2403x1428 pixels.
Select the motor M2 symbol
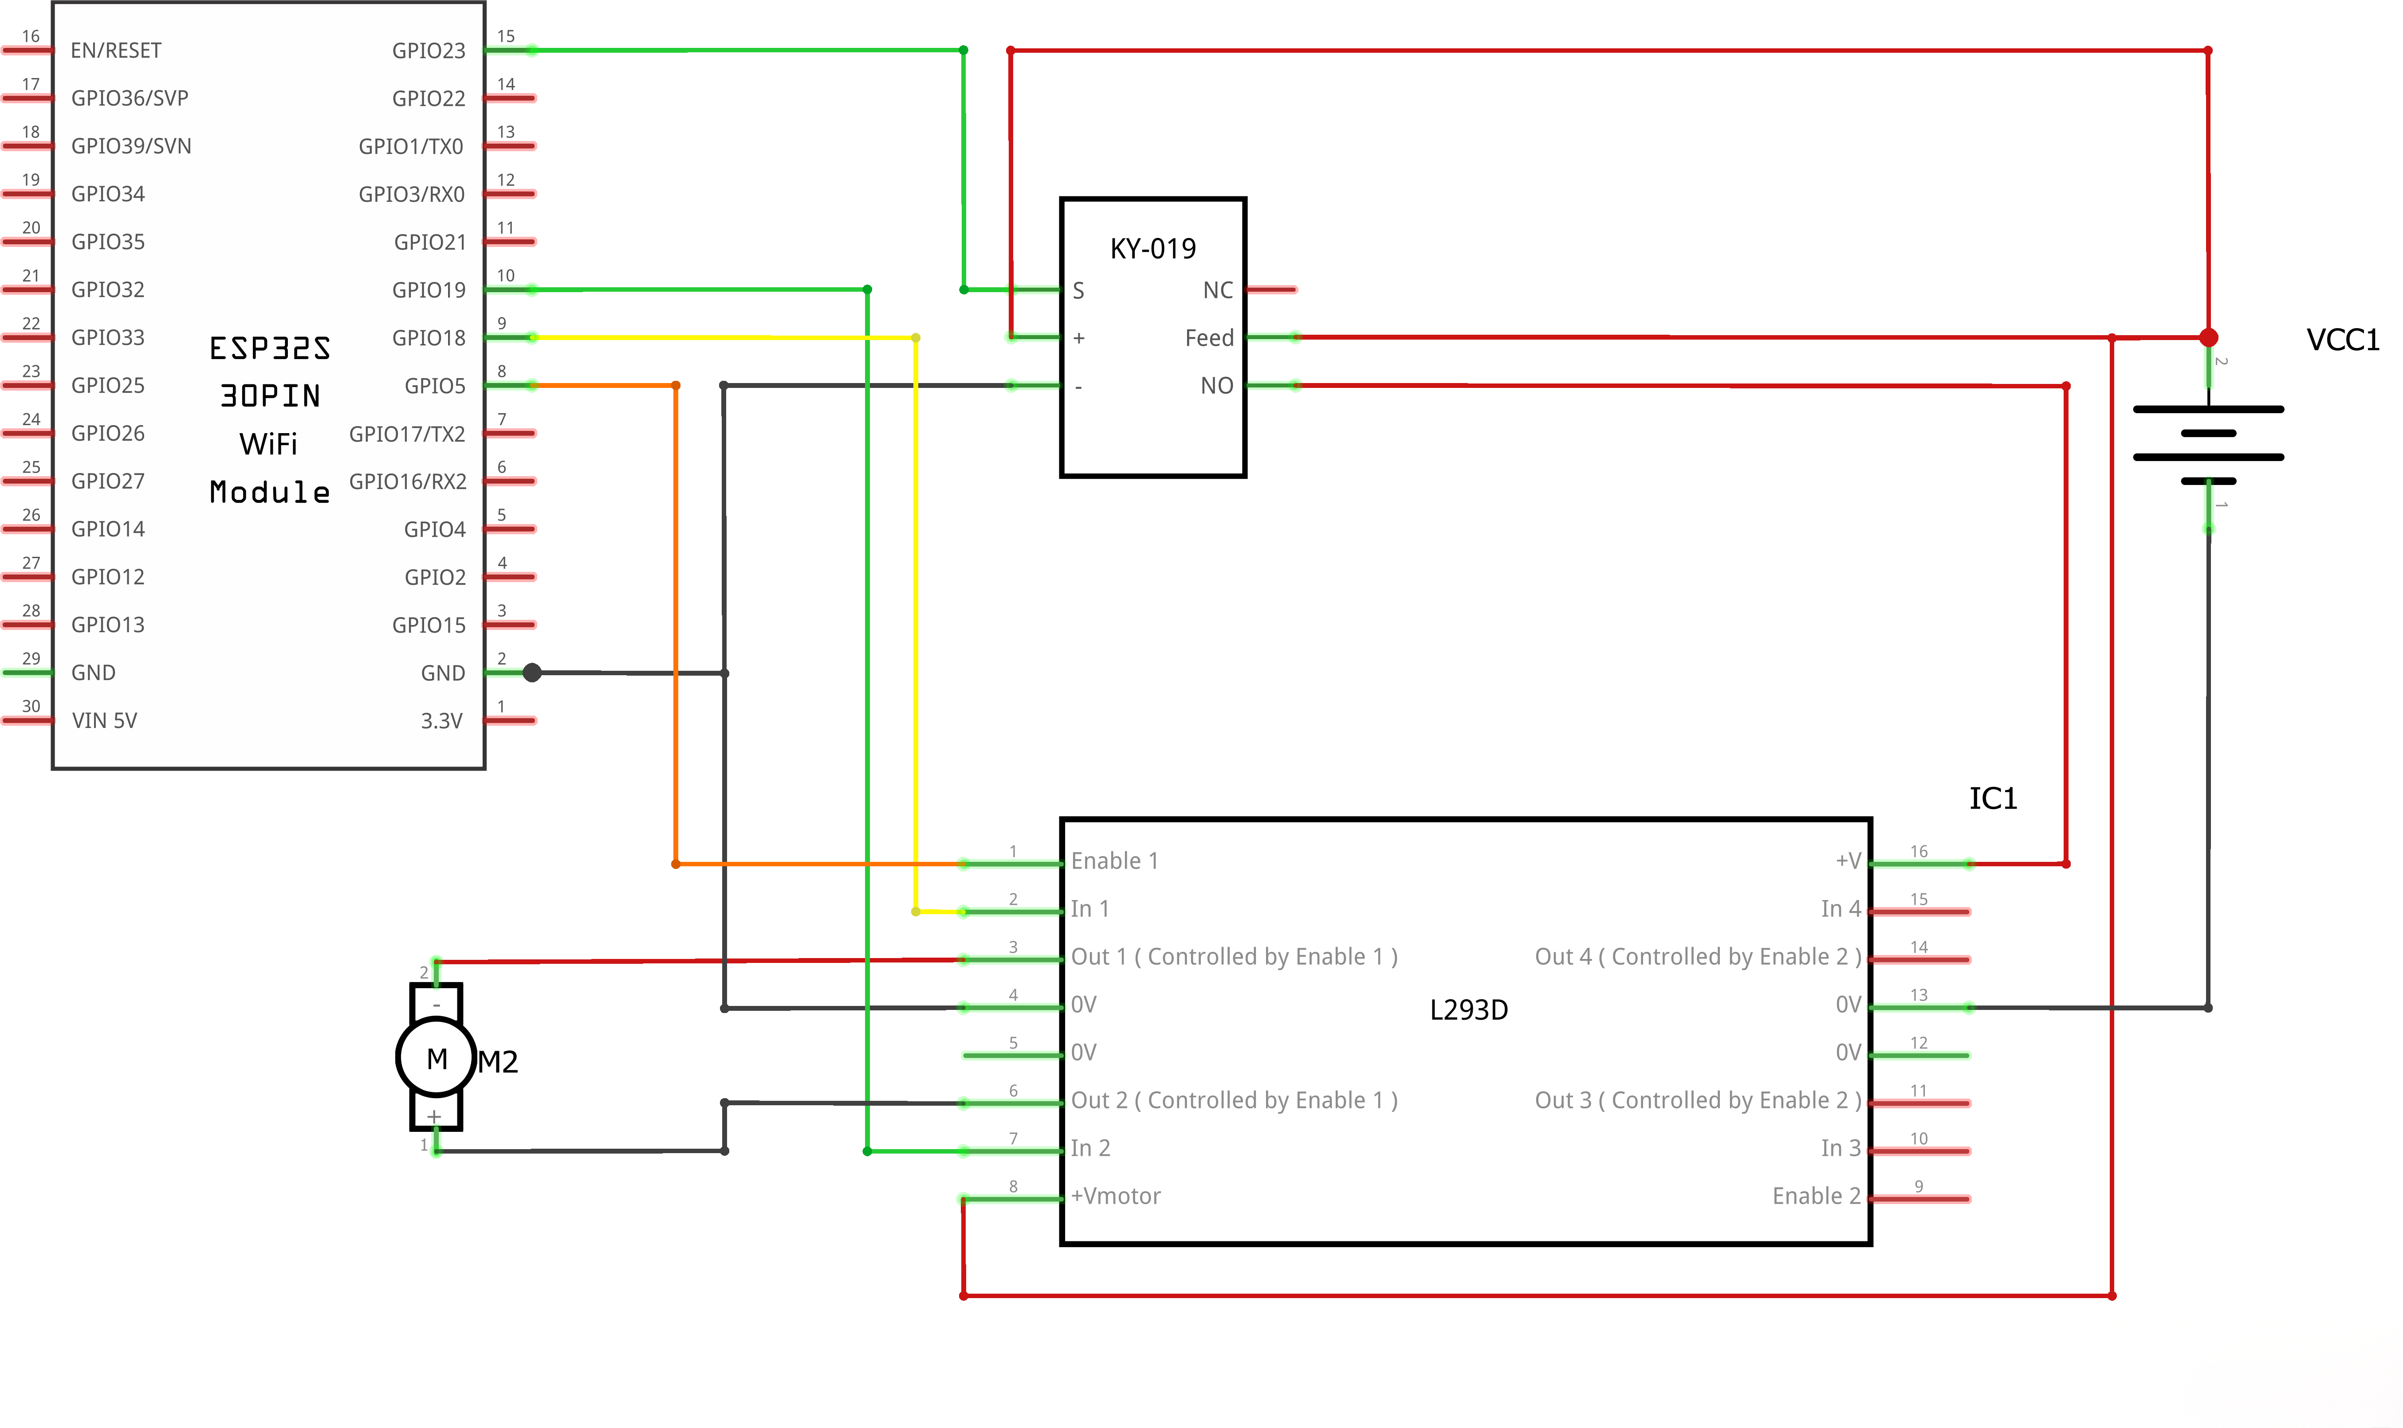(x=436, y=1057)
